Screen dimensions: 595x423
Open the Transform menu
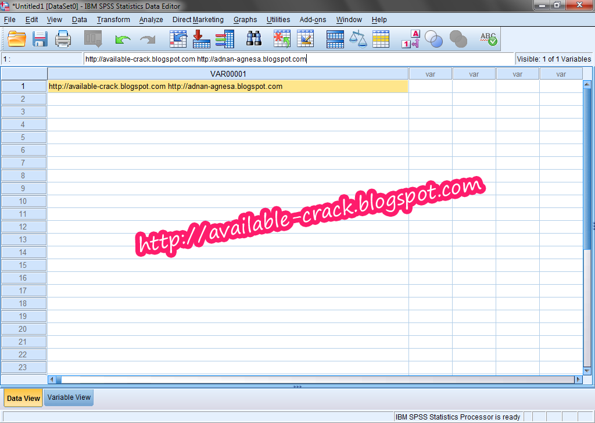[113, 20]
